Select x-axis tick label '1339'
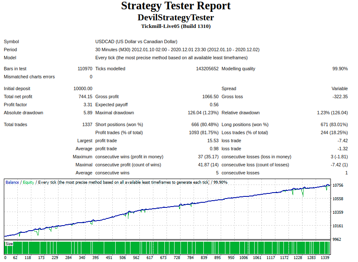This screenshot has height=262, width=358. coord(325,257)
